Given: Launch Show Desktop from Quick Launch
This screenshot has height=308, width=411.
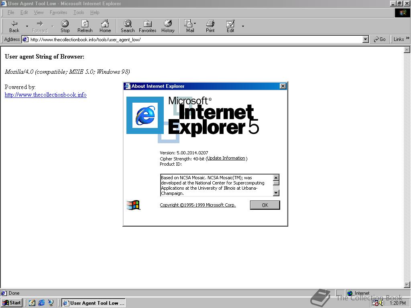Looking at the screenshot, I should (32, 303).
